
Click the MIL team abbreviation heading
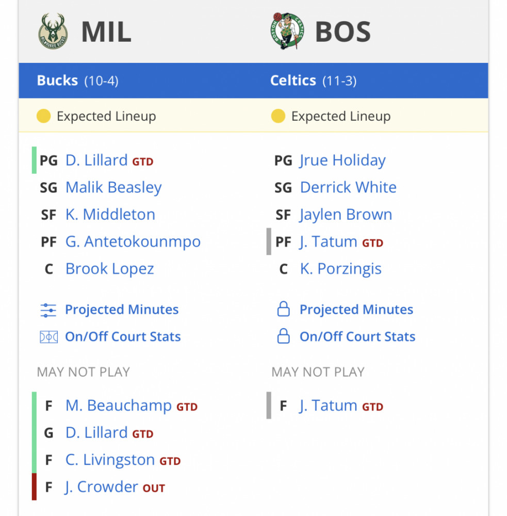[x=106, y=31]
